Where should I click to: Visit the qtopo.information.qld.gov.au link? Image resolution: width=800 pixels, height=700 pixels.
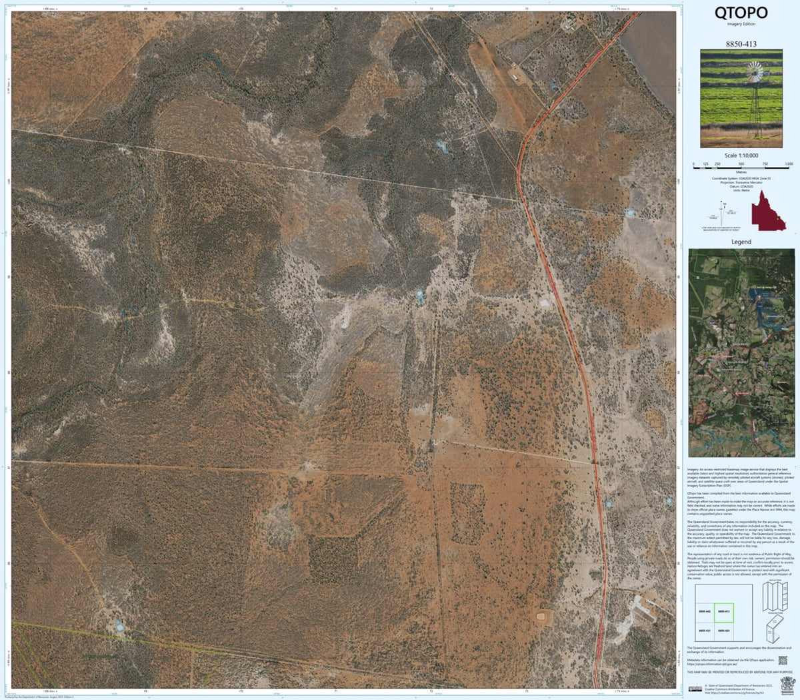(x=711, y=664)
